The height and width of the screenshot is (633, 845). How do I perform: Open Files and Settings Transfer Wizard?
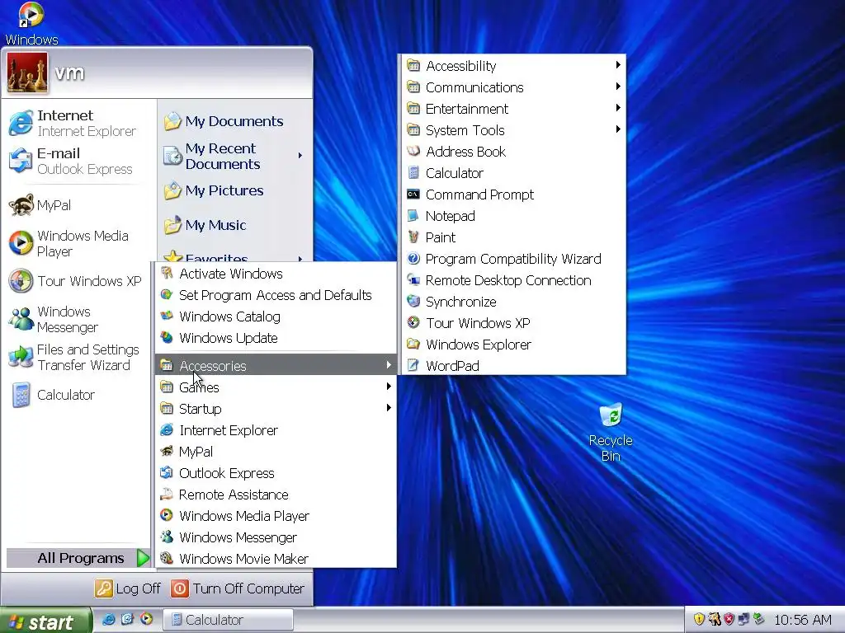(78, 357)
